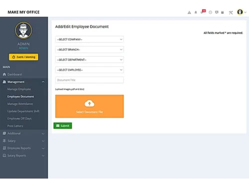The height and width of the screenshot is (187, 249).
Task: Click the MAKE MY OFFICE logo
Action: pyautogui.click(x=23, y=12)
